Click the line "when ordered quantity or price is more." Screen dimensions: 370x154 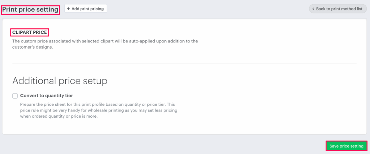[59, 117]
